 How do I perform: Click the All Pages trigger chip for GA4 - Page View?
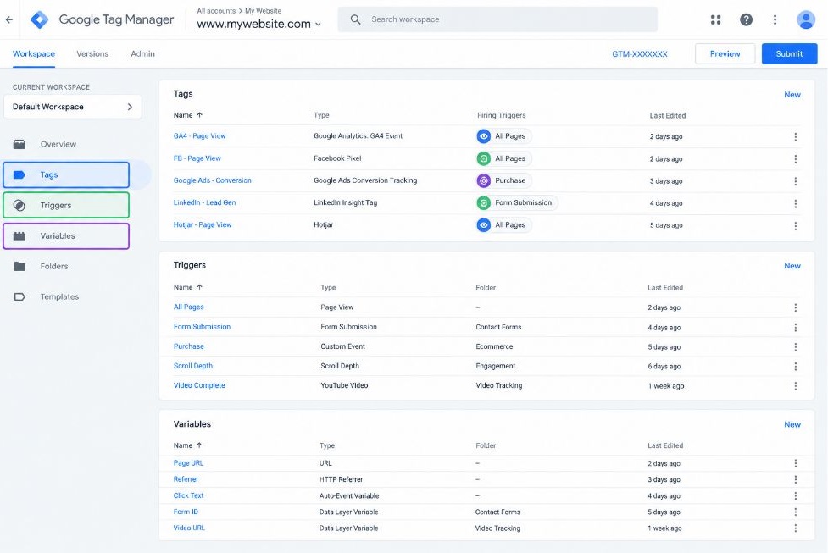tap(503, 136)
